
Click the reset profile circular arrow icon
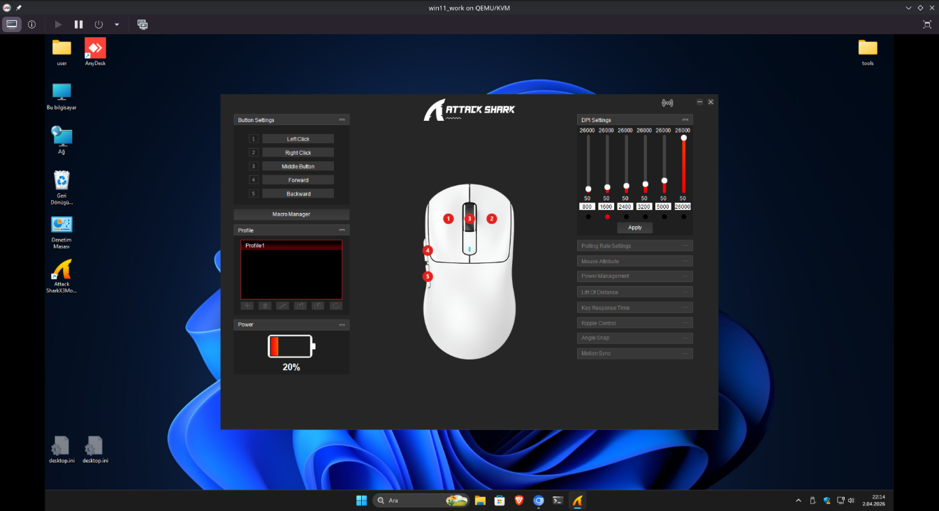click(x=336, y=306)
